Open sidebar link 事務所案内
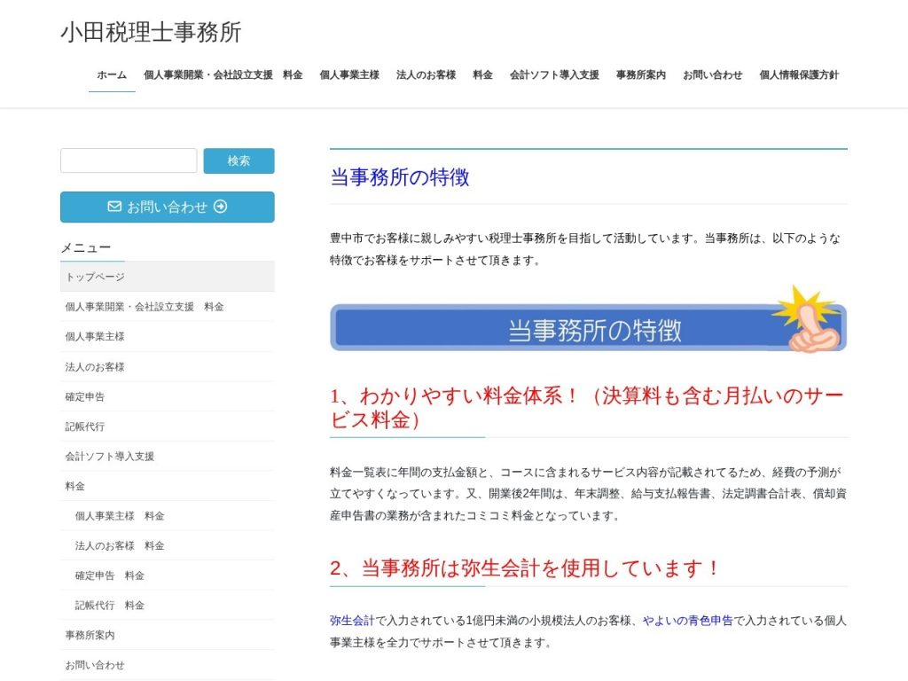This screenshot has width=908, height=681. point(168,635)
